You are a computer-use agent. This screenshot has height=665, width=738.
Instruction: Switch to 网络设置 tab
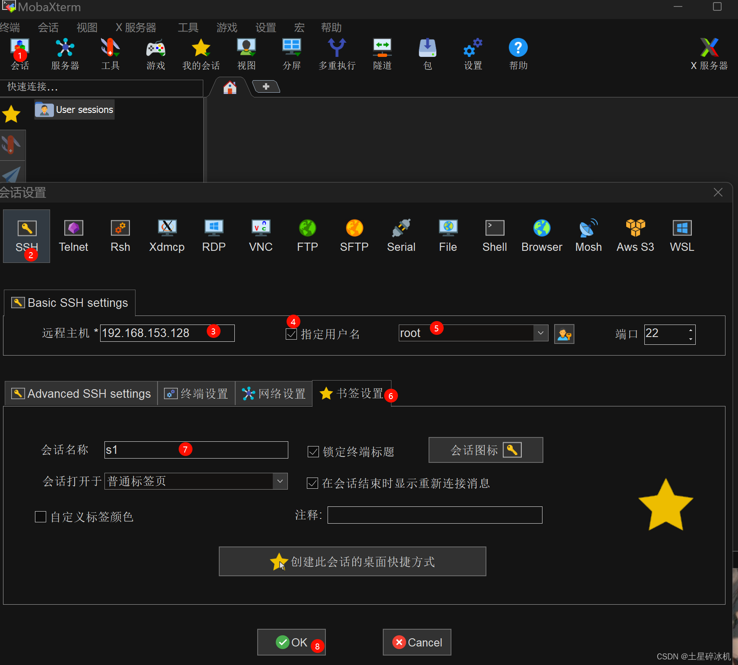[274, 393]
